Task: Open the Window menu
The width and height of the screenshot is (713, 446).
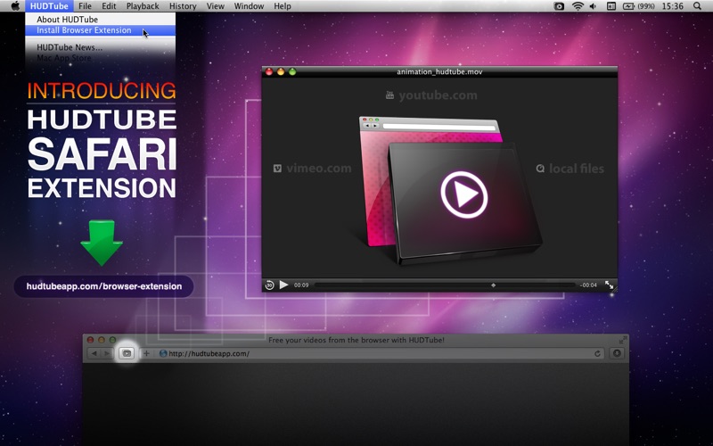Action: point(249,6)
